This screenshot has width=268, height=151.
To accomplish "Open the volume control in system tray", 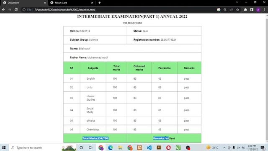I will click(238, 148).
